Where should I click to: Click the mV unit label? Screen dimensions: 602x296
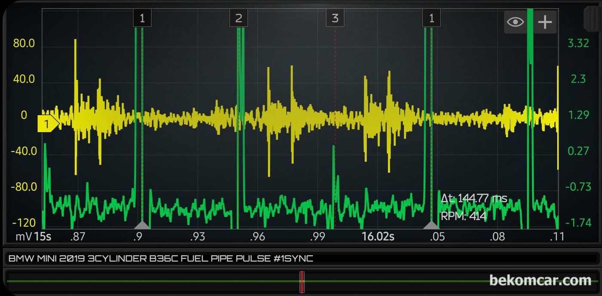(x=24, y=237)
